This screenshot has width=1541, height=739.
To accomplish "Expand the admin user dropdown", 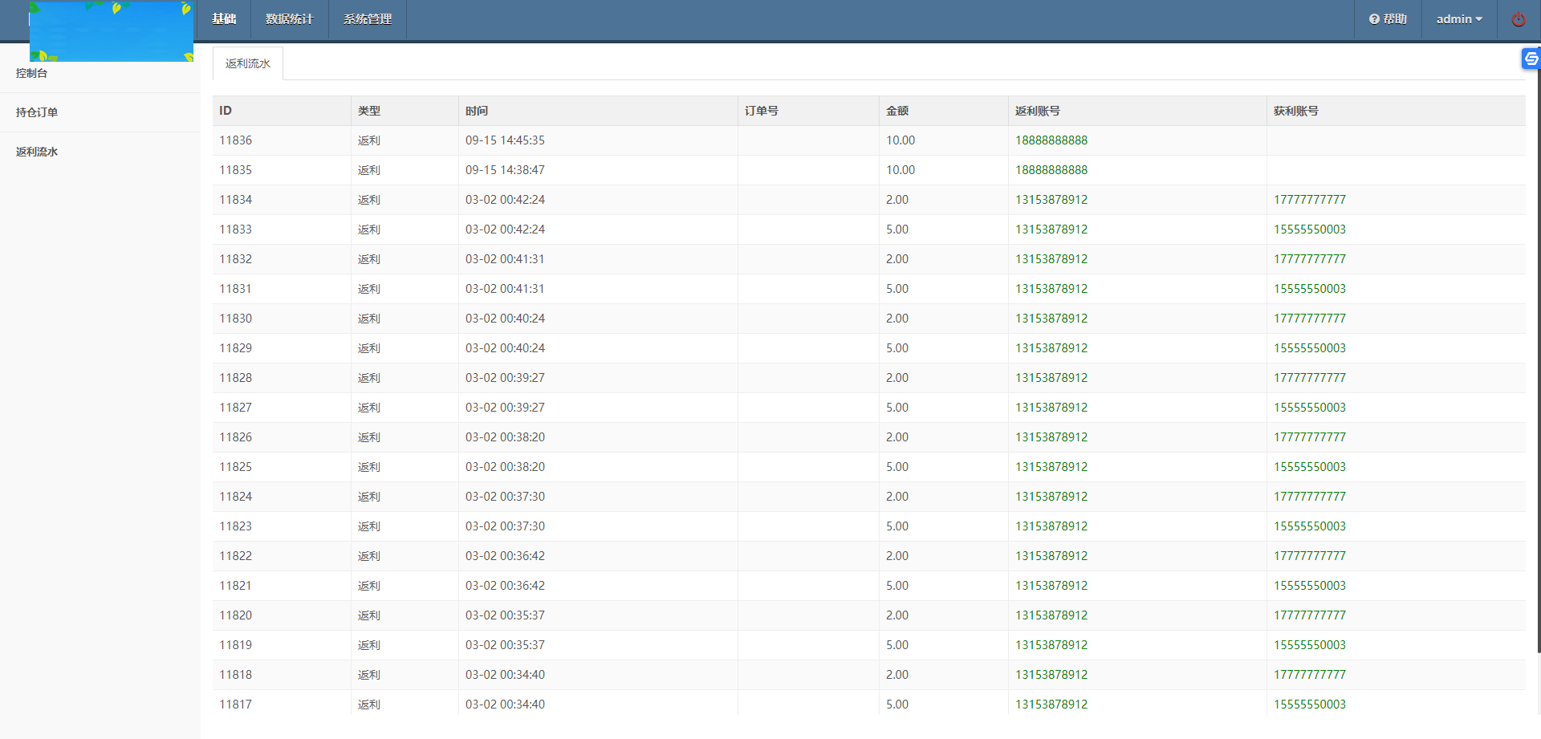I will pos(1458,19).
